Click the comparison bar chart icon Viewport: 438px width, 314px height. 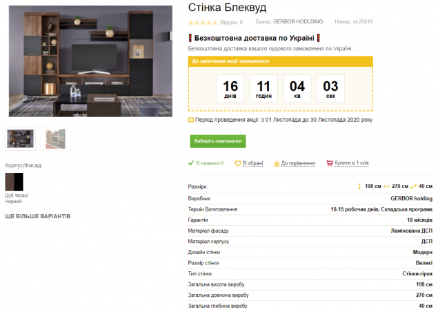click(277, 163)
